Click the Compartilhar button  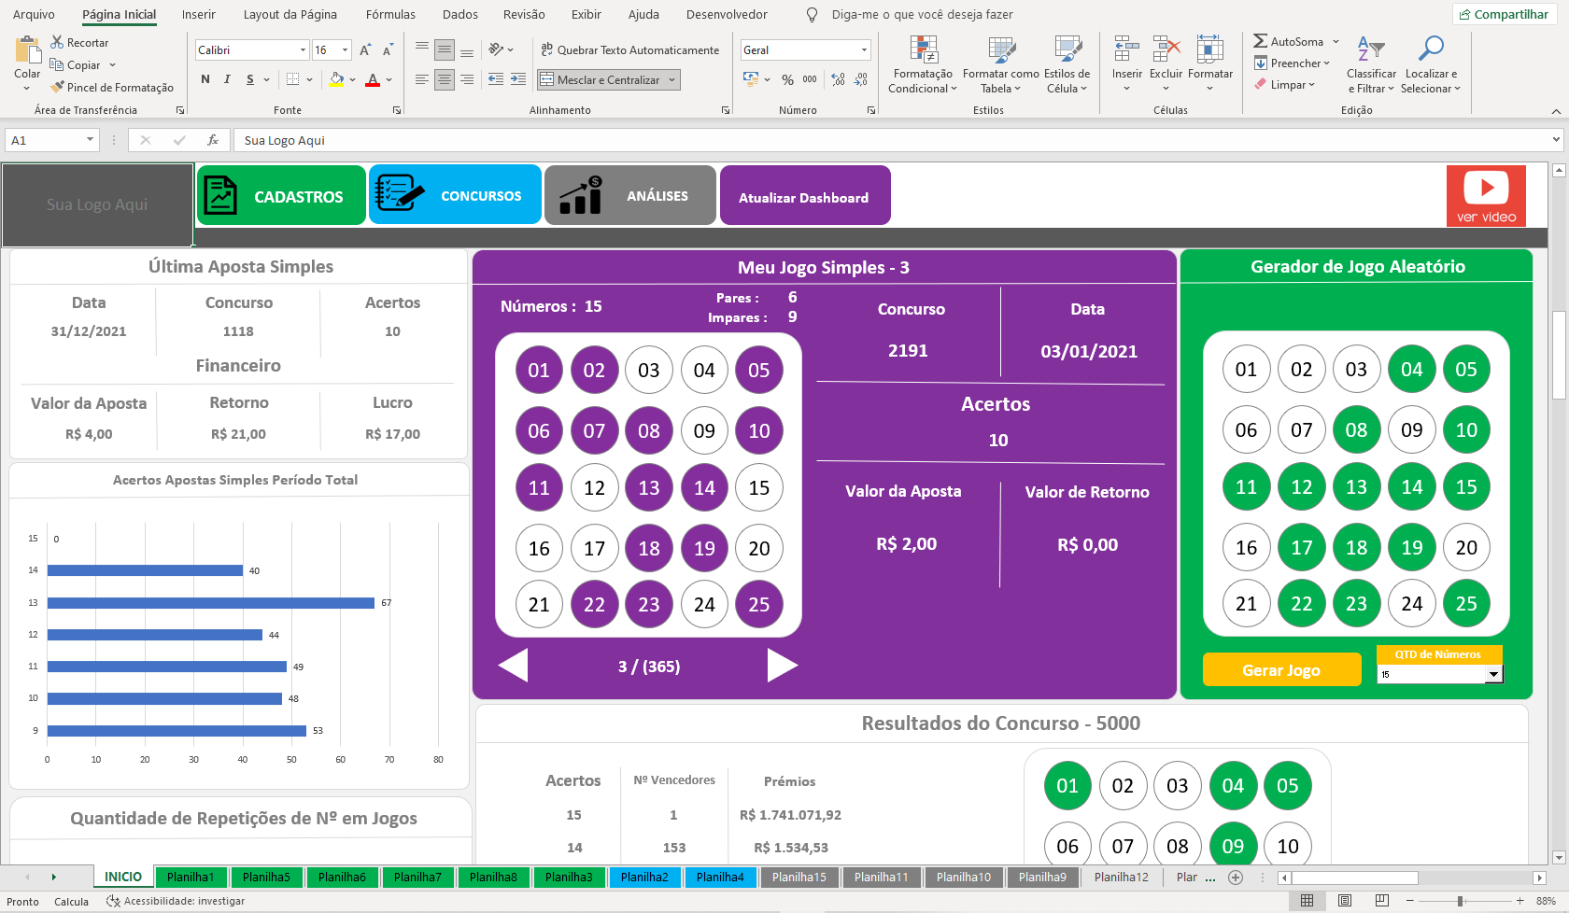[x=1503, y=14]
